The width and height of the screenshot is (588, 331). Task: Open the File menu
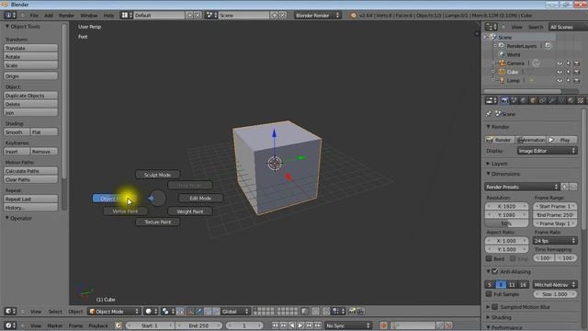pos(34,16)
